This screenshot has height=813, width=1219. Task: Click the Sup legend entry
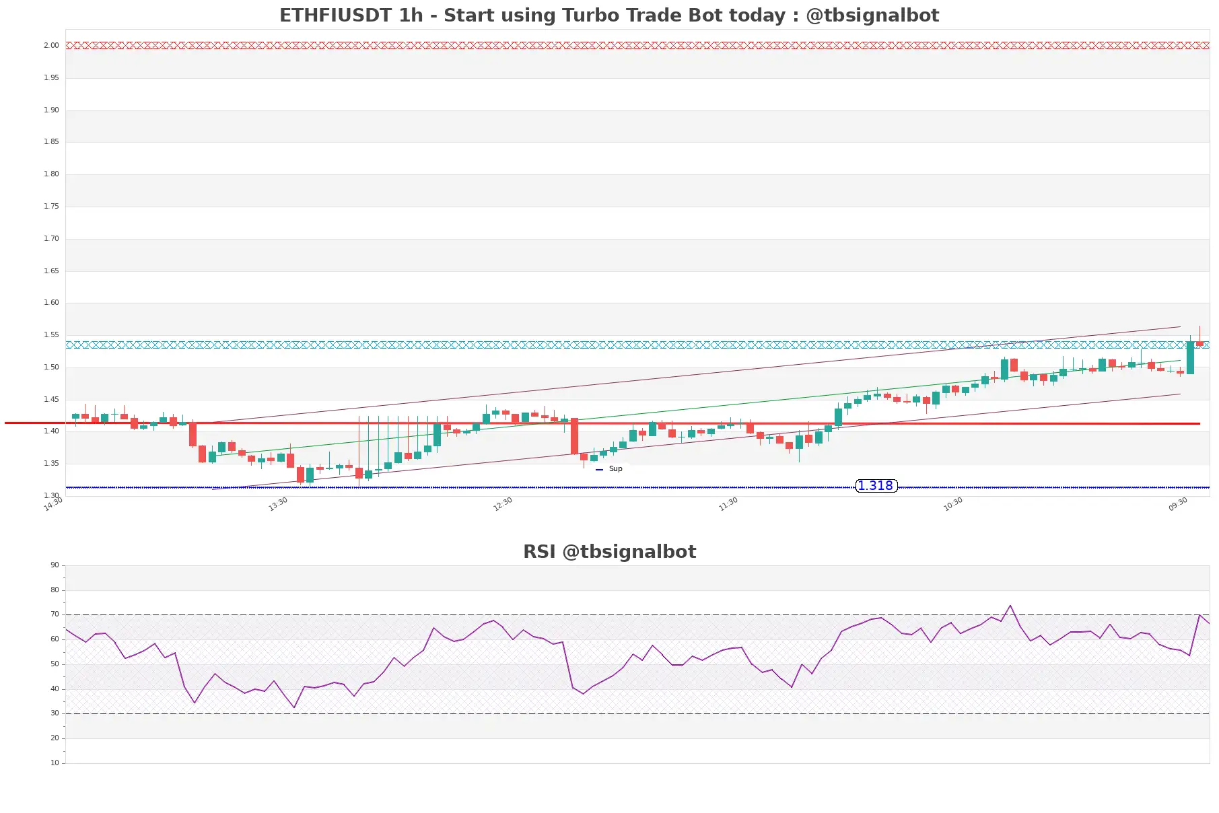(609, 469)
